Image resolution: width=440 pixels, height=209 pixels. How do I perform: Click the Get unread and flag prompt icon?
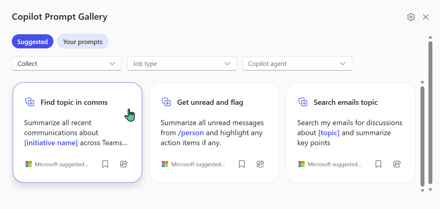(x=166, y=102)
